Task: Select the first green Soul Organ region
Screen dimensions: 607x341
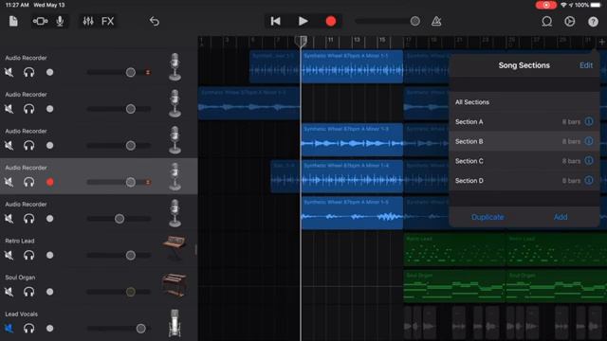Action: 454,286
